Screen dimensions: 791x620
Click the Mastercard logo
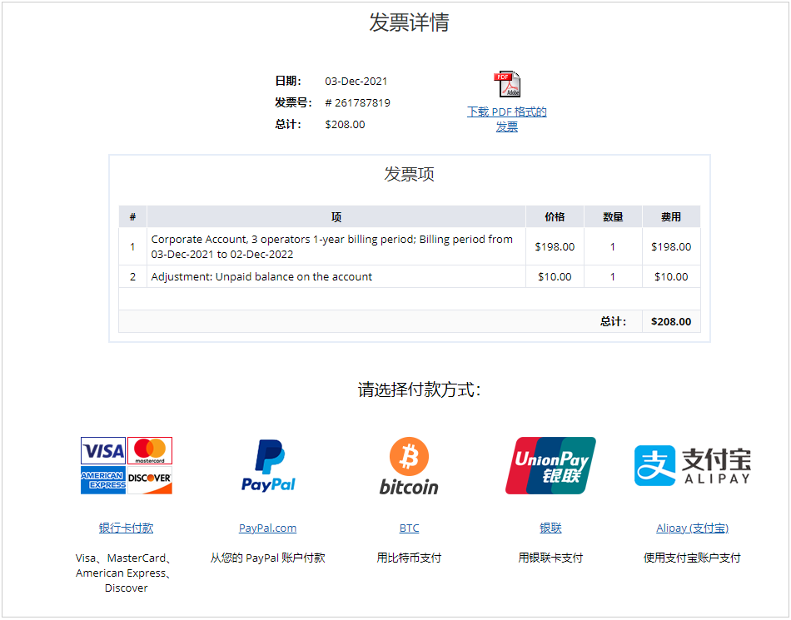(x=150, y=450)
